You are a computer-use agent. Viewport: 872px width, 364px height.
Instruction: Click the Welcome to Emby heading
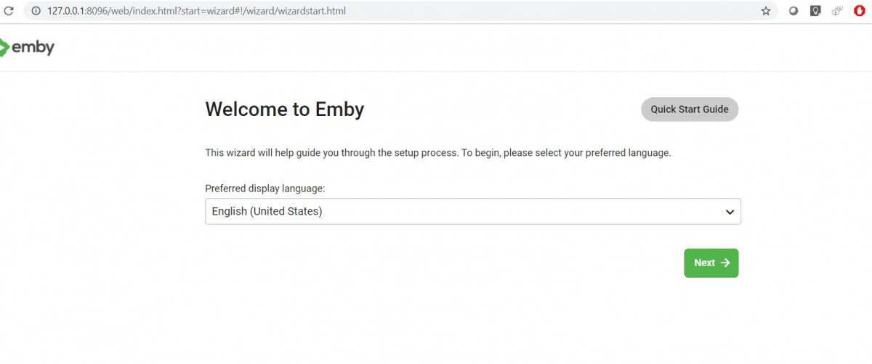pos(284,109)
